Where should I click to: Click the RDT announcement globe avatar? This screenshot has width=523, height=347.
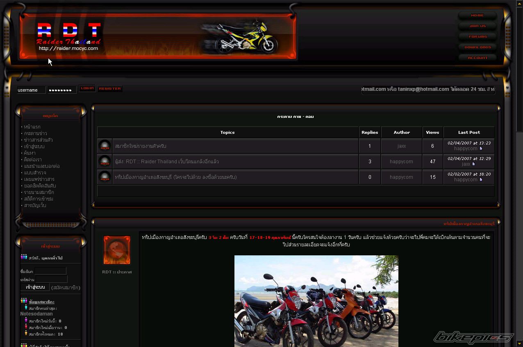click(117, 250)
